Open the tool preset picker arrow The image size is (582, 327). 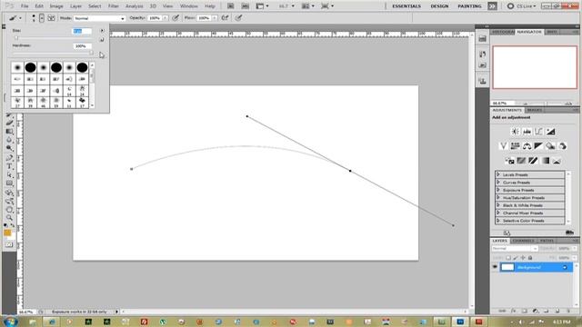[20, 18]
